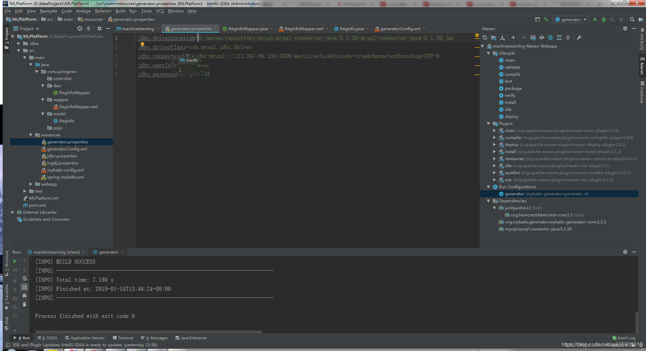Collapse the resources folder
646x351 pixels.
[x=31, y=135]
